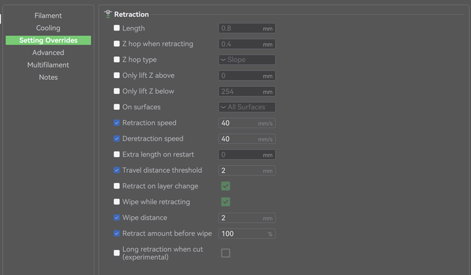Enable the Length override checkbox
The width and height of the screenshot is (471, 275).
(117, 28)
